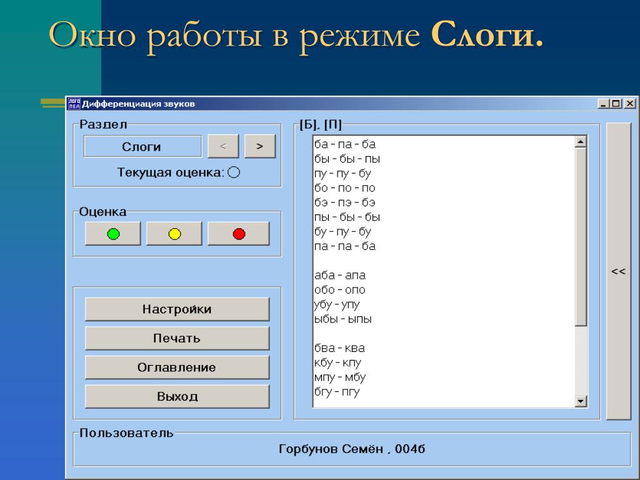Select the line "бу - пу - бу"

click(343, 232)
